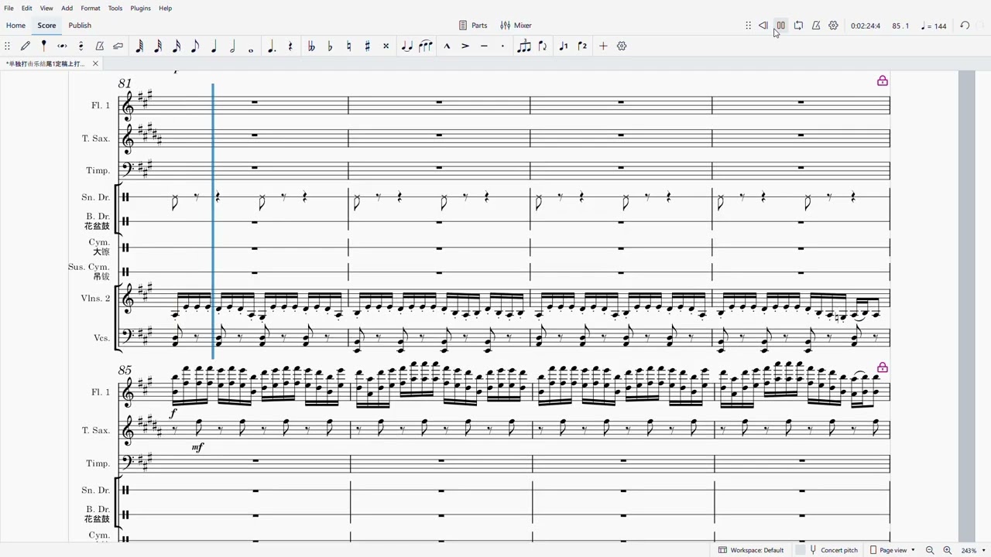Select the eighth note duration
Viewport: 991px width, 557px height.
tap(195, 46)
